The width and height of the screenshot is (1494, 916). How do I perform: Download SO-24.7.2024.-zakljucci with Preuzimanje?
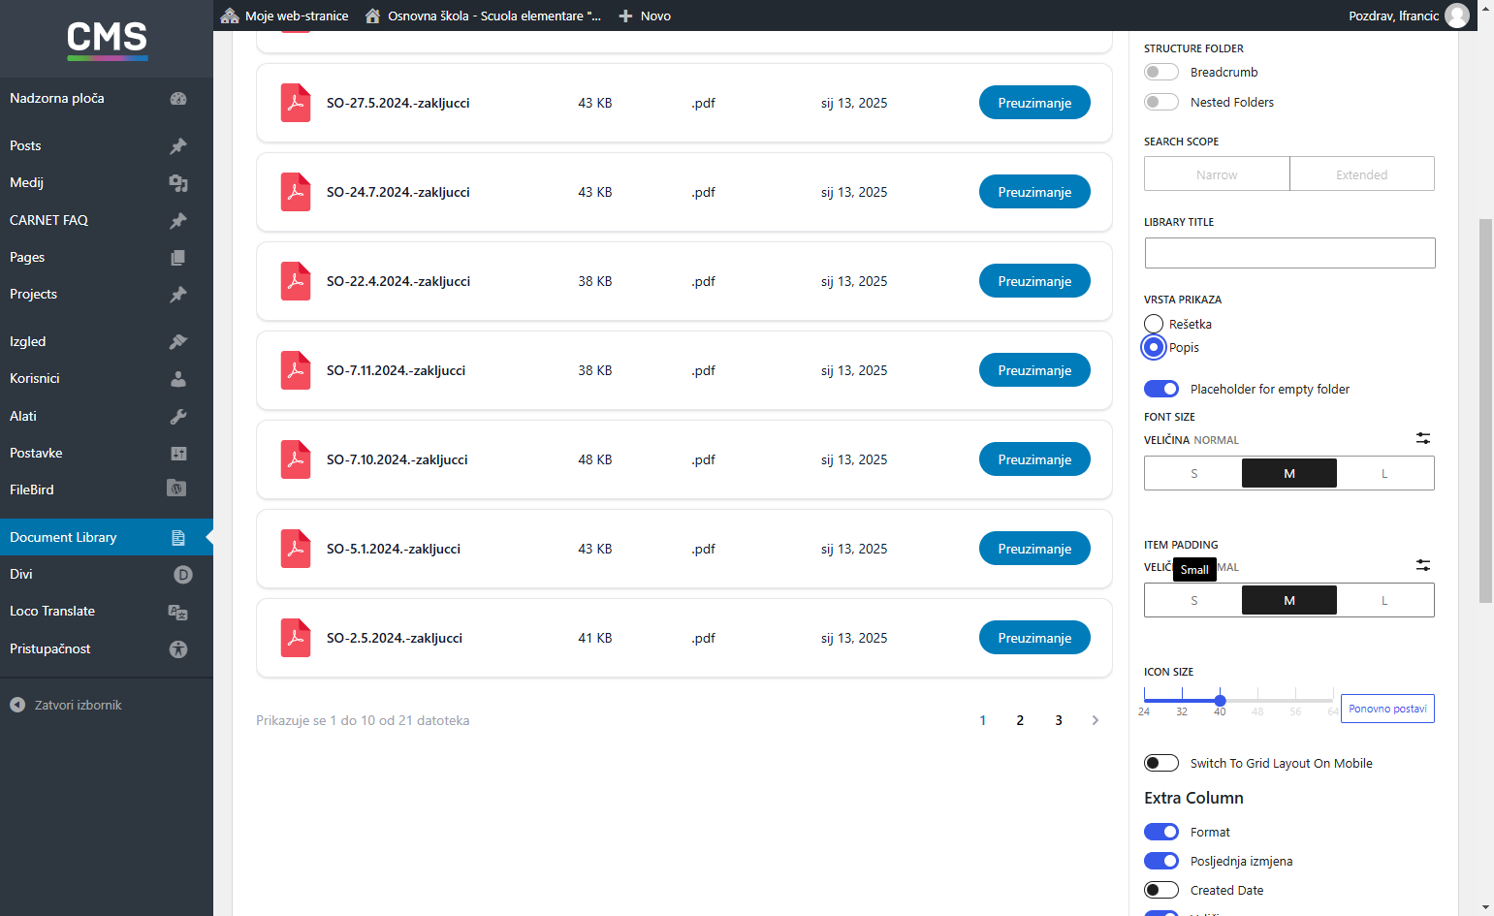1034,192
